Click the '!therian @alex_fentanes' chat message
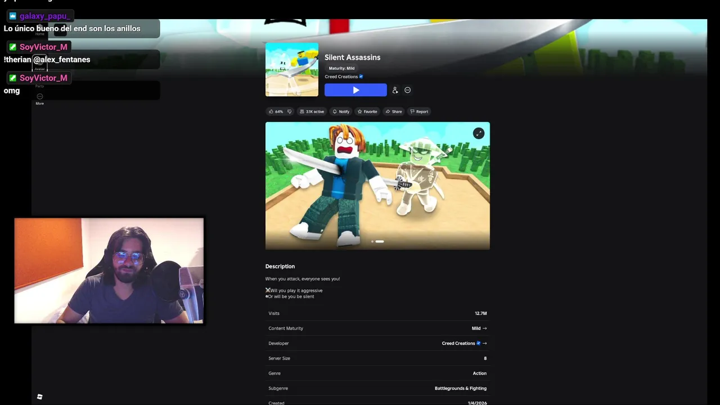The width and height of the screenshot is (720, 405). [x=47, y=60]
